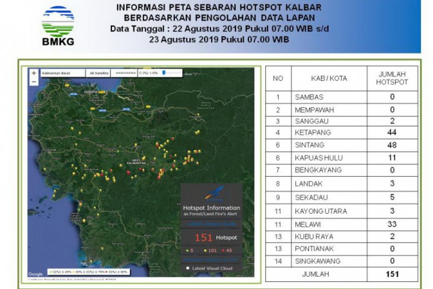Select the KAYONG UTARA row name
Screen dimensions: 433x289
(321, 211)
